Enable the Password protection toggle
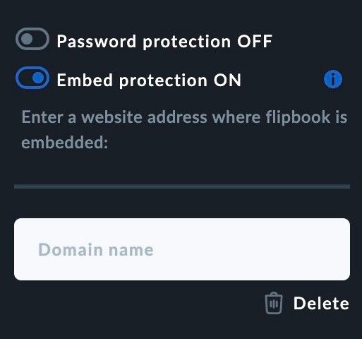 [32, 39]
